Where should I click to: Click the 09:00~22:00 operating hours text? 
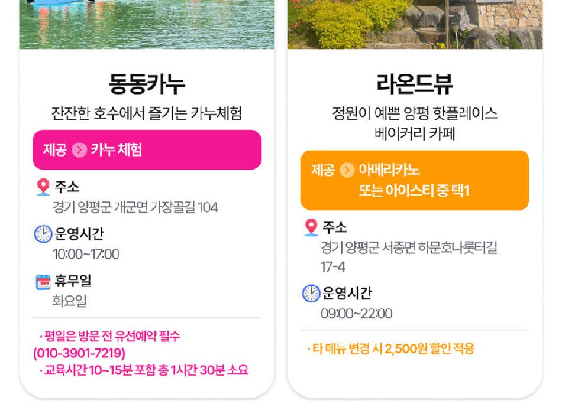coord(356,314)
